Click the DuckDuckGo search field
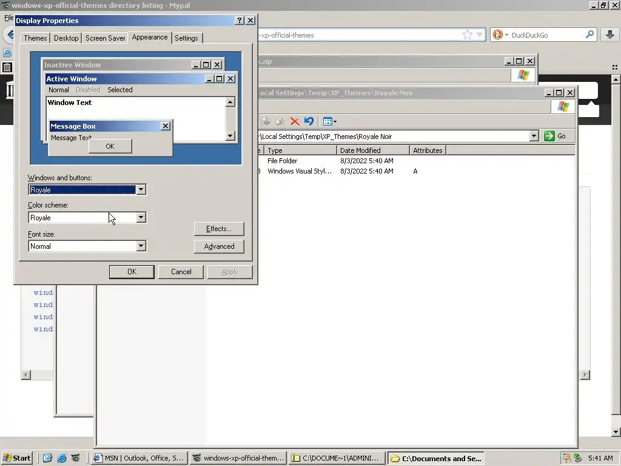The width and height of the screenshot is (621, 466). pyautogui.click(x=546, y=35)
